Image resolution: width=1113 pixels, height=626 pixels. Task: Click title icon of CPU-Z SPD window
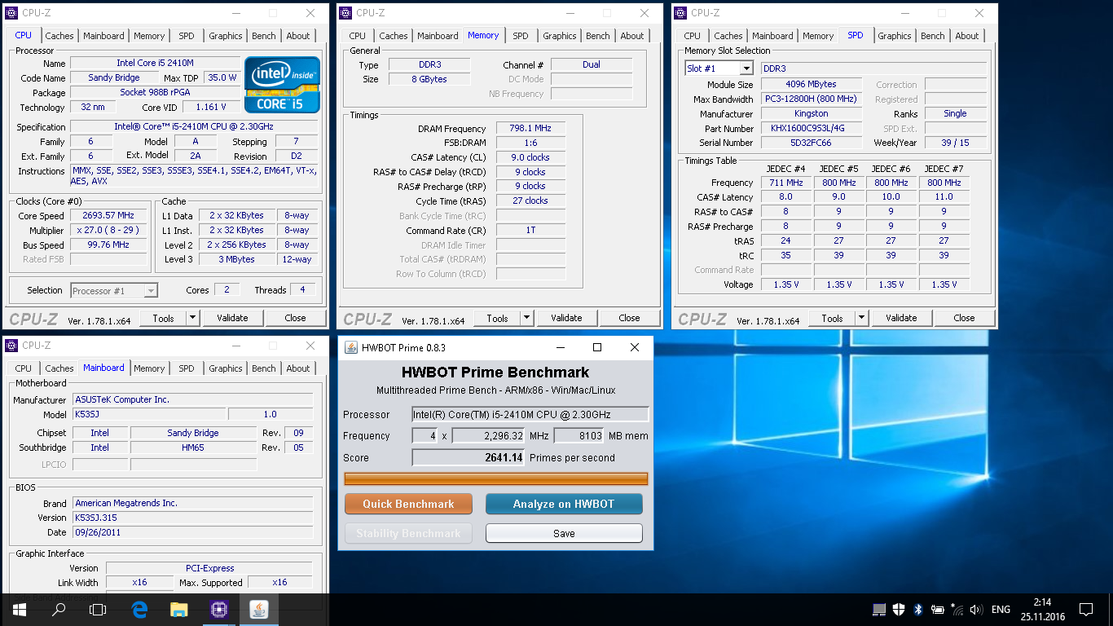[680, 13]
